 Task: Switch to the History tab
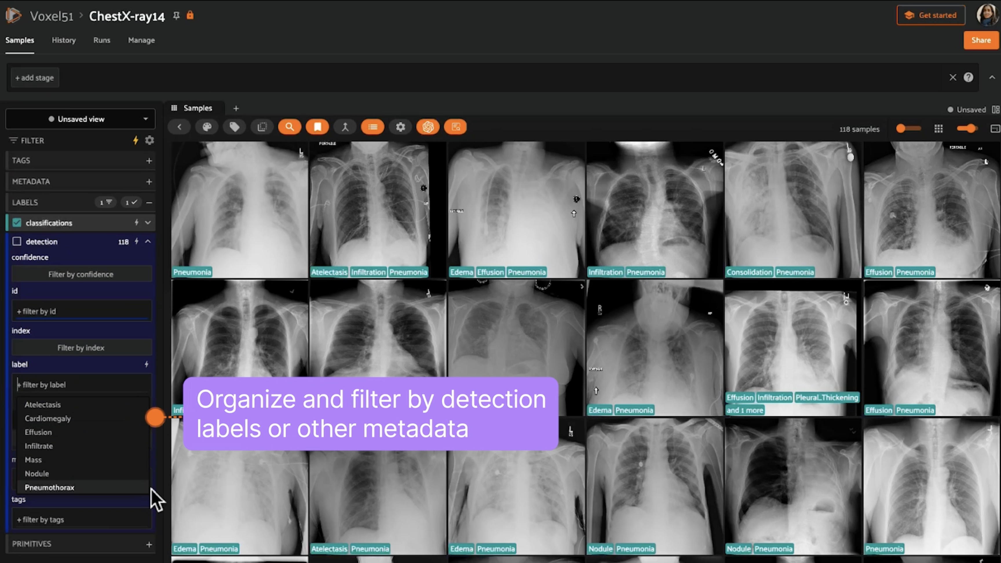click(x=64, y=40)
